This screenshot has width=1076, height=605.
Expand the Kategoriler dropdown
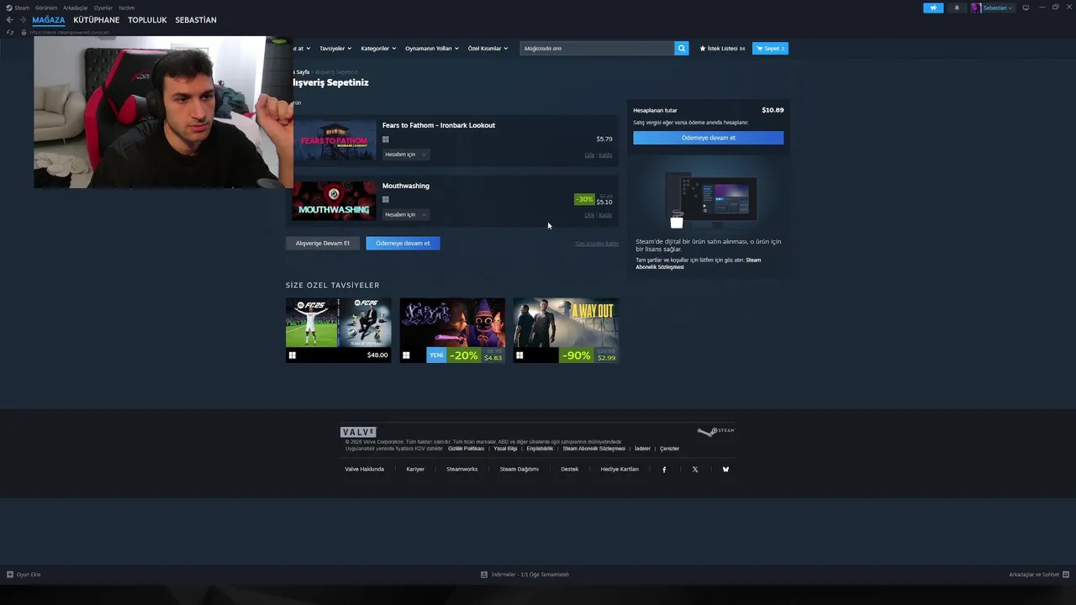point(378,49)
